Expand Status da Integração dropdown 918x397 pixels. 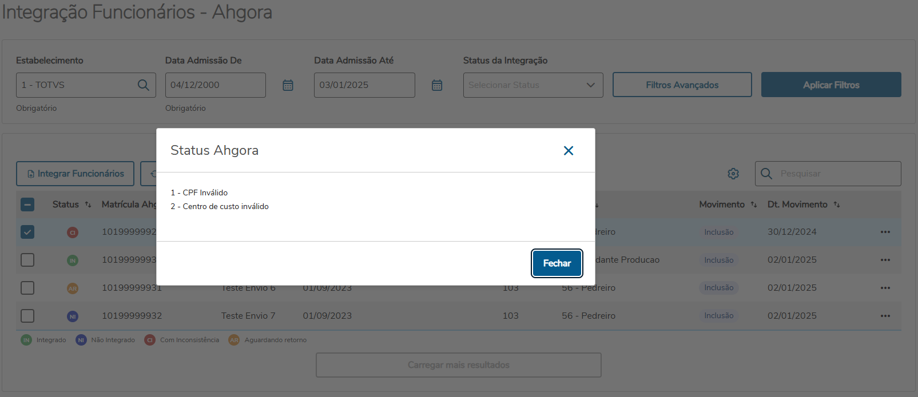532,85
